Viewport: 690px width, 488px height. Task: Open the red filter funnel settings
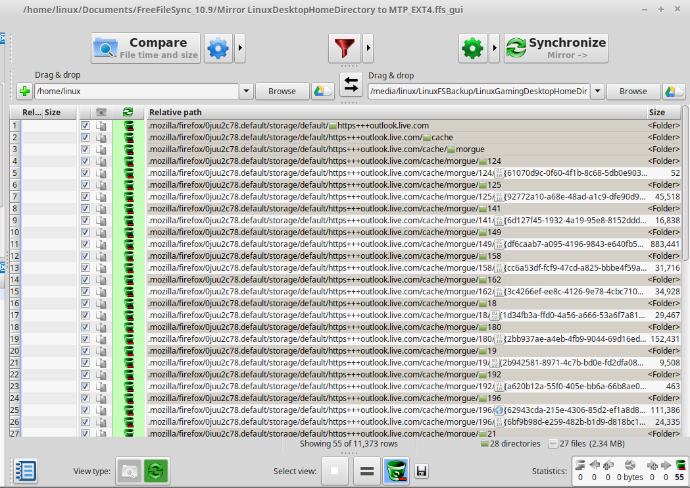coord(345,48)
